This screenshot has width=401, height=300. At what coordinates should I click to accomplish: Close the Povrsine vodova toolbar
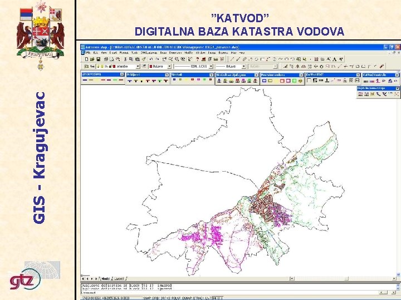301,75
